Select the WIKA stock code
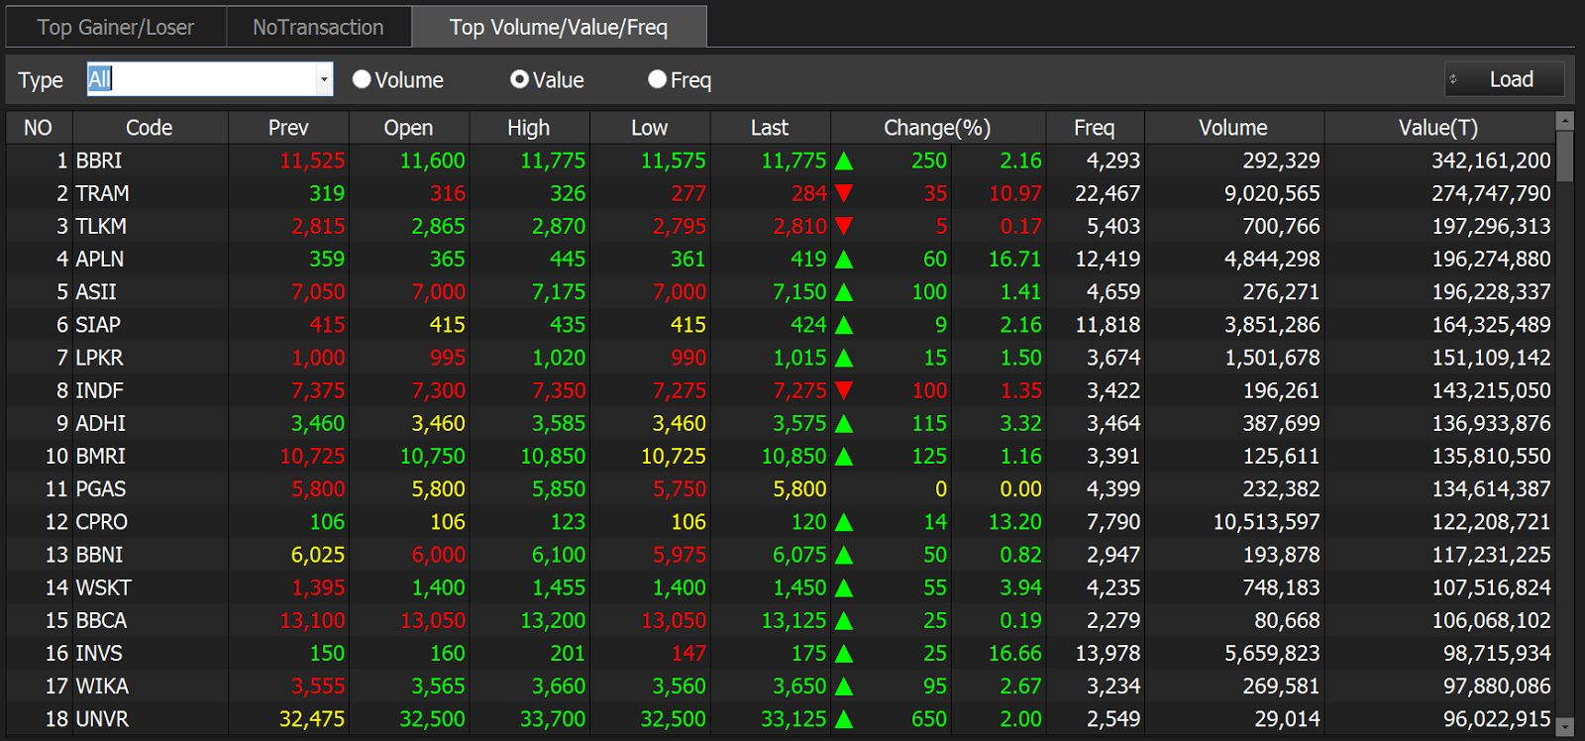 pyautogui.click(x=102, y=687)
